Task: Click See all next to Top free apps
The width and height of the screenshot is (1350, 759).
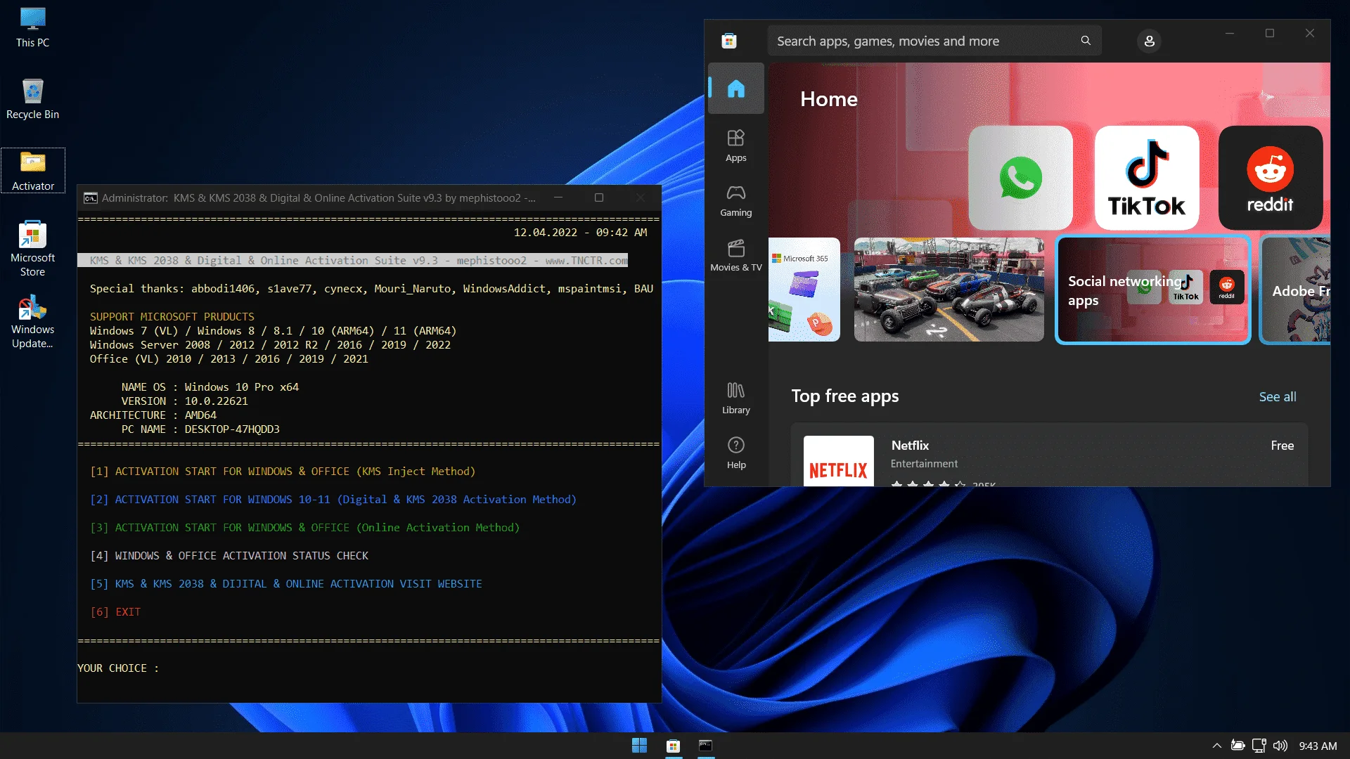Action: tap(1277, 396)
